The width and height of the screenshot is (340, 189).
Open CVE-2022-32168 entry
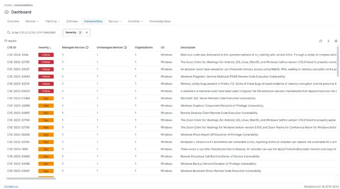[18, 142]
